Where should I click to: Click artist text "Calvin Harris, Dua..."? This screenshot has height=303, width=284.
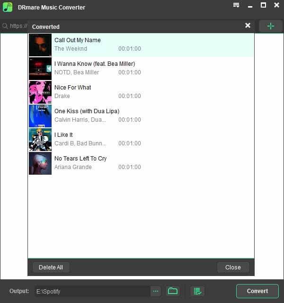(80, 120)
